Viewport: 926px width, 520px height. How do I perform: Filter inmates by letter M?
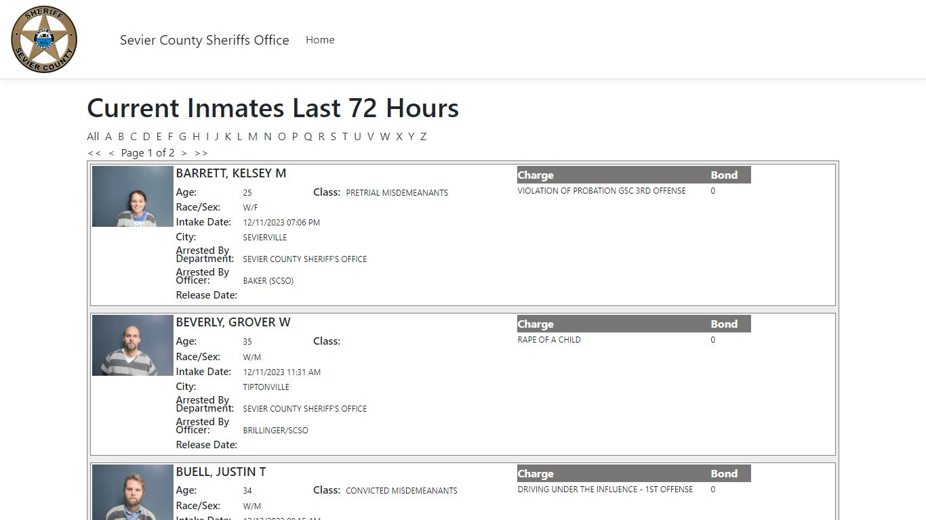point(253,136)
